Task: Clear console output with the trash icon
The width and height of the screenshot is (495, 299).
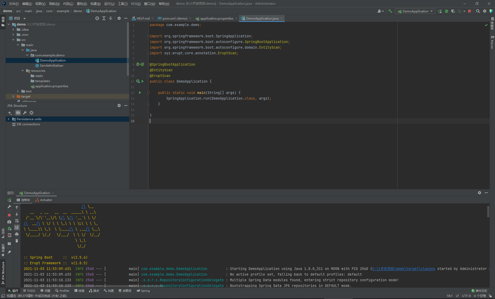Action: [17, 241]
